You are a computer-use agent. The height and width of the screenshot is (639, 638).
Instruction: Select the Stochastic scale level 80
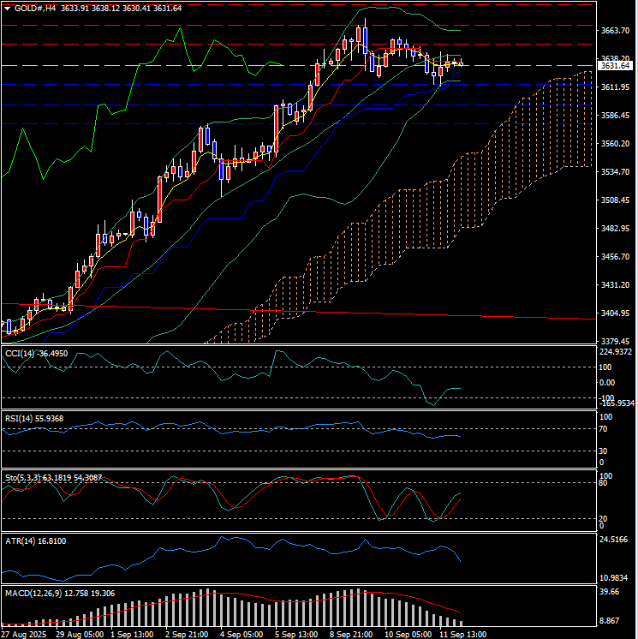[x=604, y=483]
